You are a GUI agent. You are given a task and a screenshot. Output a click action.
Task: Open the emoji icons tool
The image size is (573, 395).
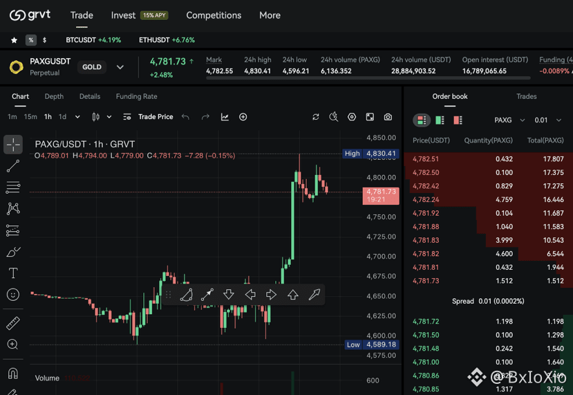13,295
